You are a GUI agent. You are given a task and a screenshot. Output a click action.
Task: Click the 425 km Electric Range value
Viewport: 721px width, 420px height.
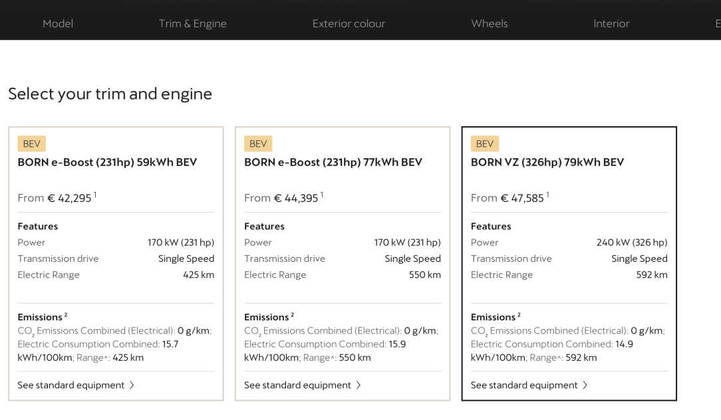click(x=199, y=274)
